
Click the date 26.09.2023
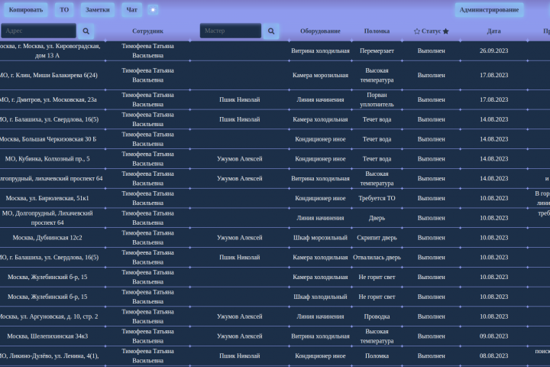click(x=493, y=50)
